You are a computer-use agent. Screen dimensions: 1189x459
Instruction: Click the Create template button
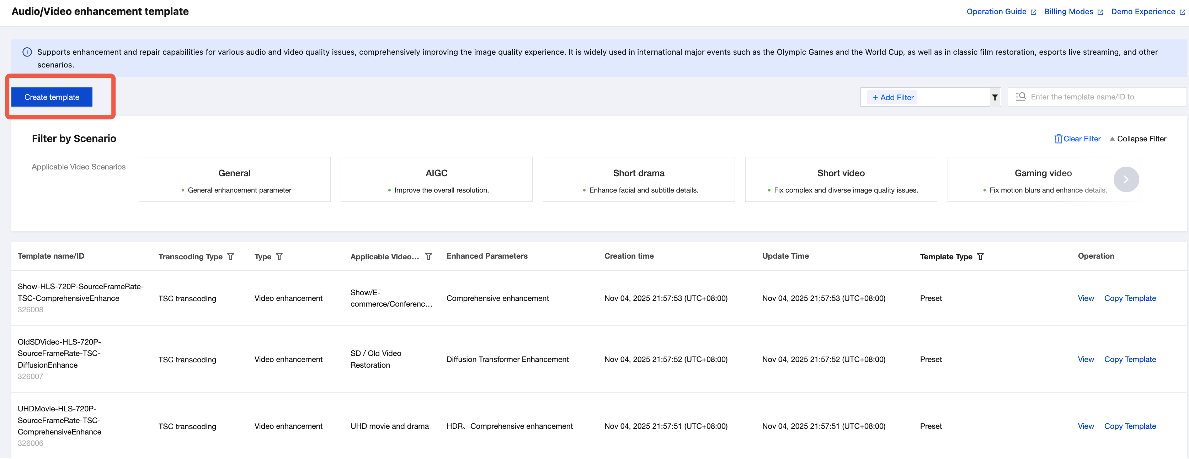point(52,97)
